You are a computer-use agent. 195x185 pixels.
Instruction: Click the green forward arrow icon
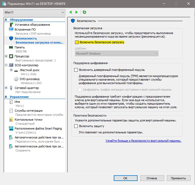pos(77,12)
